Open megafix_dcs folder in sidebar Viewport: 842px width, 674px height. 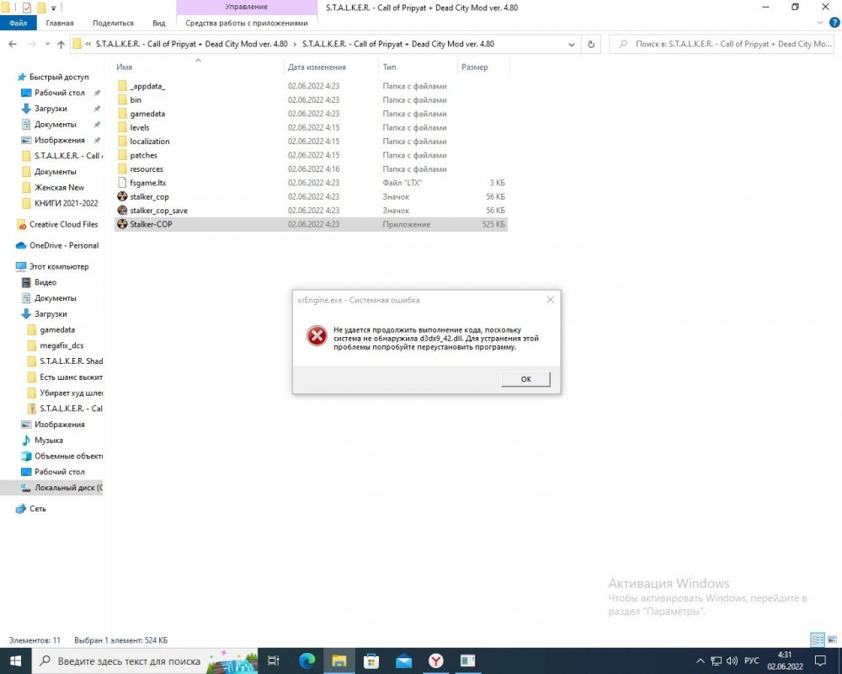coord(61,345)
